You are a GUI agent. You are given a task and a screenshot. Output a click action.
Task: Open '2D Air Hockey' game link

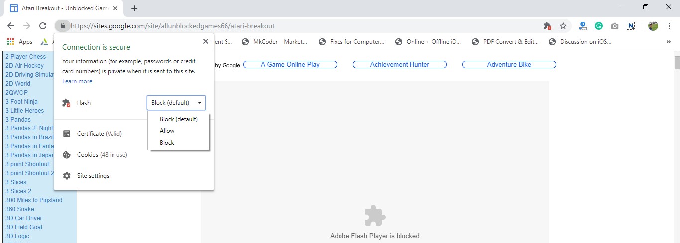24,66
